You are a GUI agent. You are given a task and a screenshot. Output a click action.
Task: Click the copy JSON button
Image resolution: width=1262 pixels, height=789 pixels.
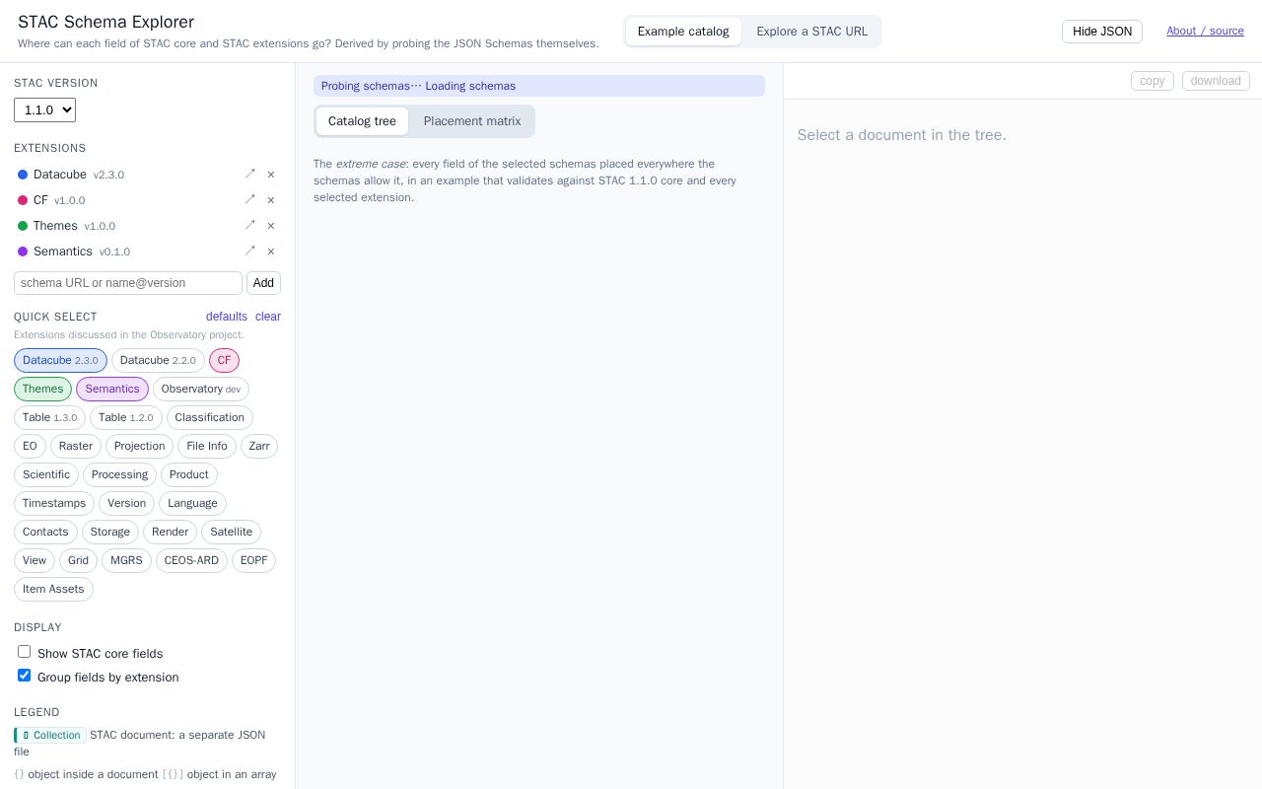click(x=1153, y=81)
